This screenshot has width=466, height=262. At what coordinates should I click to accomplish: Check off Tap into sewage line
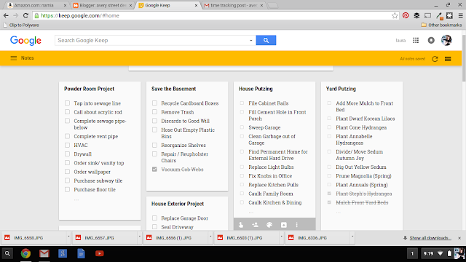click(x=67, y=103)
